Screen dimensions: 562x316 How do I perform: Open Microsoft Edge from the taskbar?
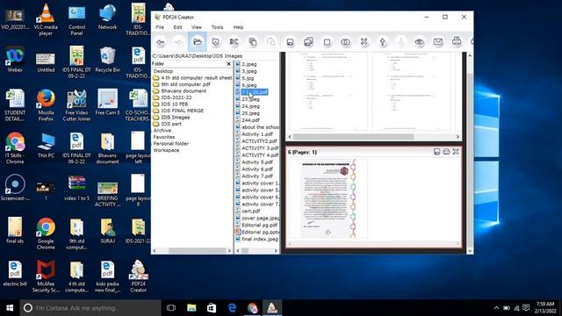click(x=232, y=308)
